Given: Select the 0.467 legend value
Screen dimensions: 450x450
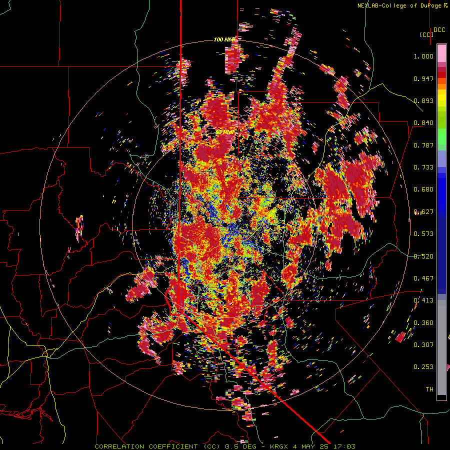Looking at the screenshot, I should point(423,278).
